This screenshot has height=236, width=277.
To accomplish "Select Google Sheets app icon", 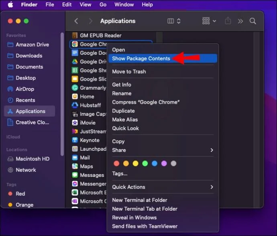I will click(75, 70).
